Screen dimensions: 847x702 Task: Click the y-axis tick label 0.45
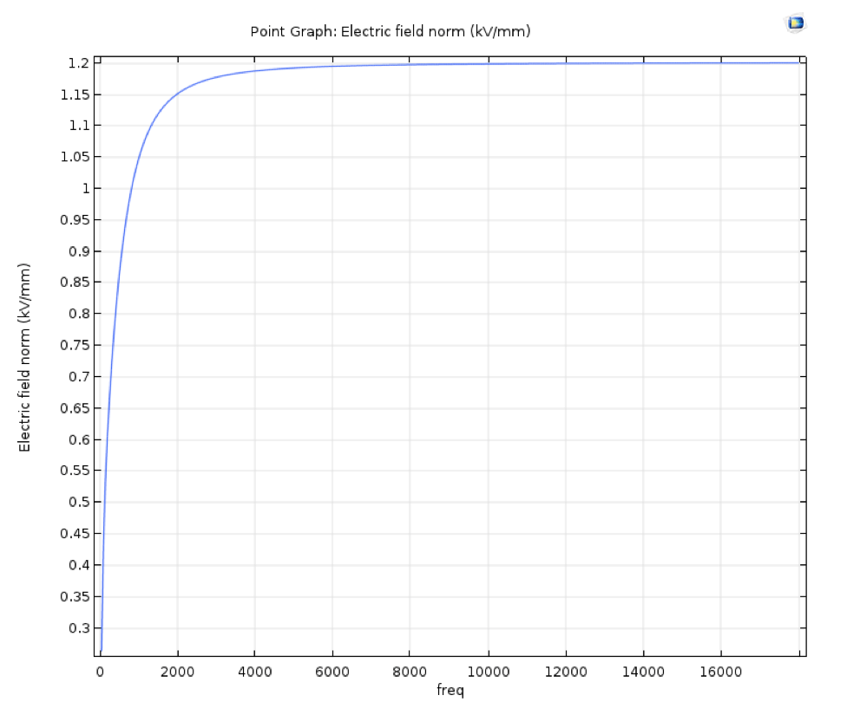75,534
